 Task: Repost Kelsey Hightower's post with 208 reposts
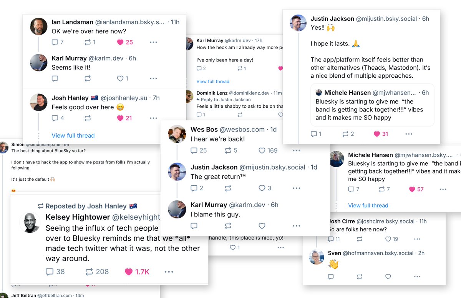[89, 272]
